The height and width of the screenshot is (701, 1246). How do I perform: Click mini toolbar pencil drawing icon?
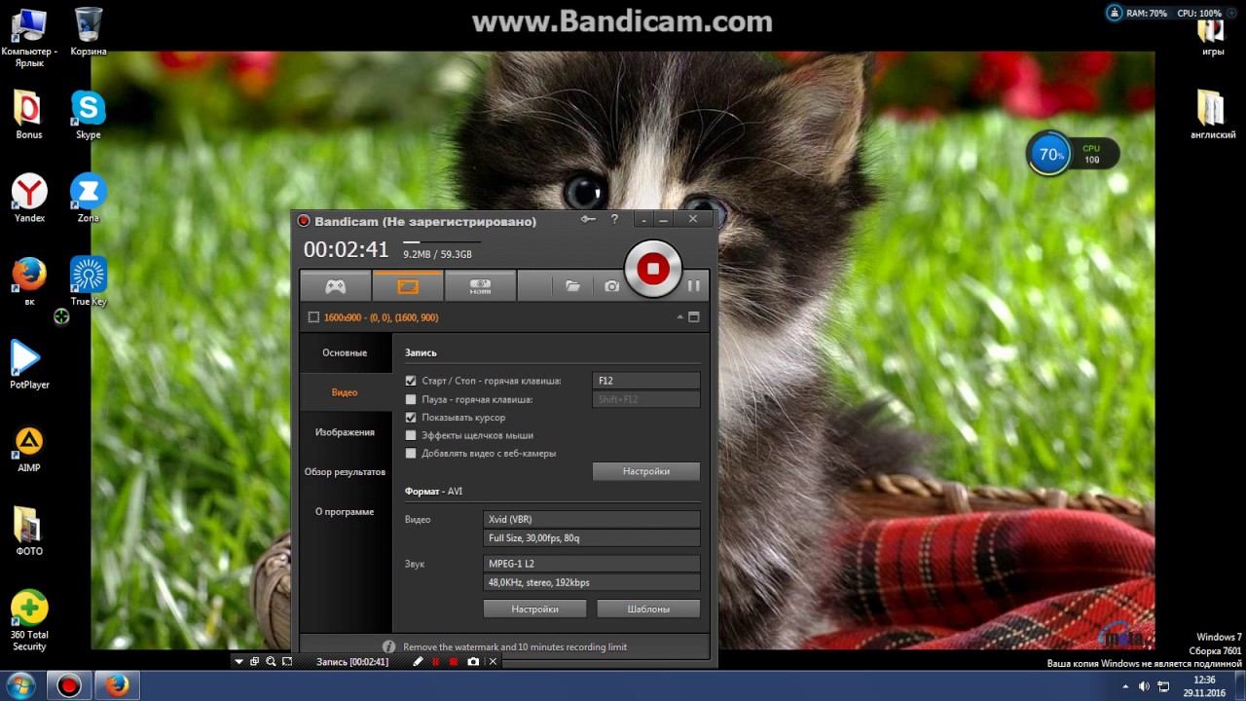click(419, 662)
